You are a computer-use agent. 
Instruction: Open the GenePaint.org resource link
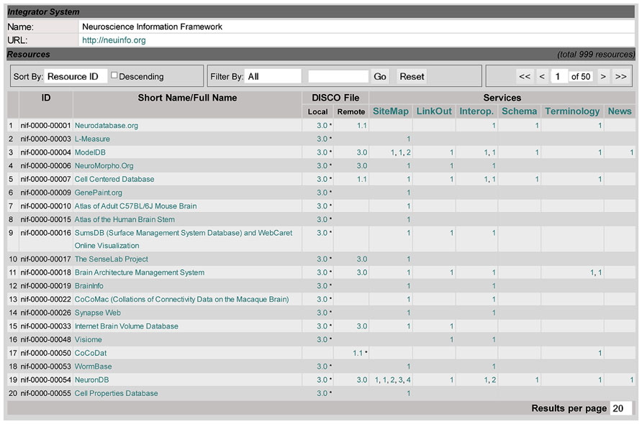click(x=99, y=193)
